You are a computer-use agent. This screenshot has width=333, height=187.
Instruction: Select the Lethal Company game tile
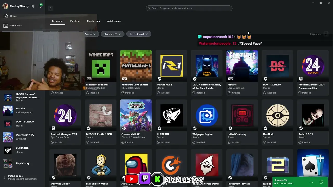point(242,122)
